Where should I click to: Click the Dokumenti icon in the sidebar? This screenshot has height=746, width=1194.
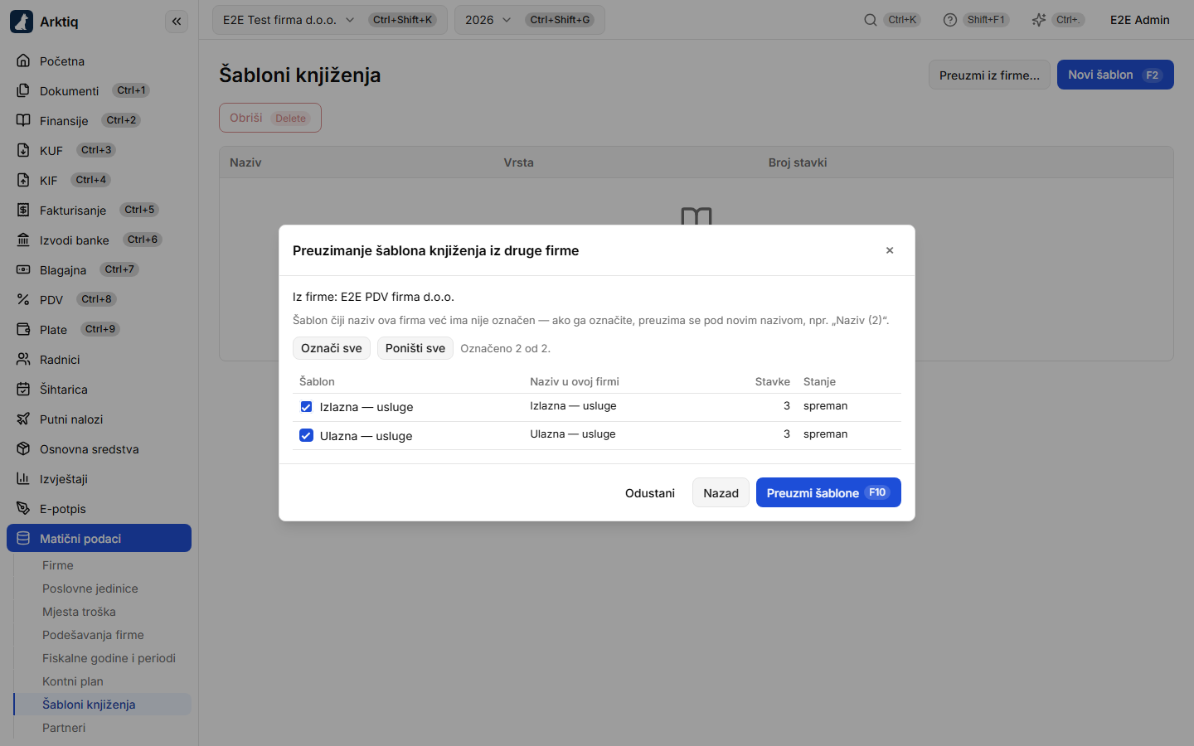pos(23,90)
